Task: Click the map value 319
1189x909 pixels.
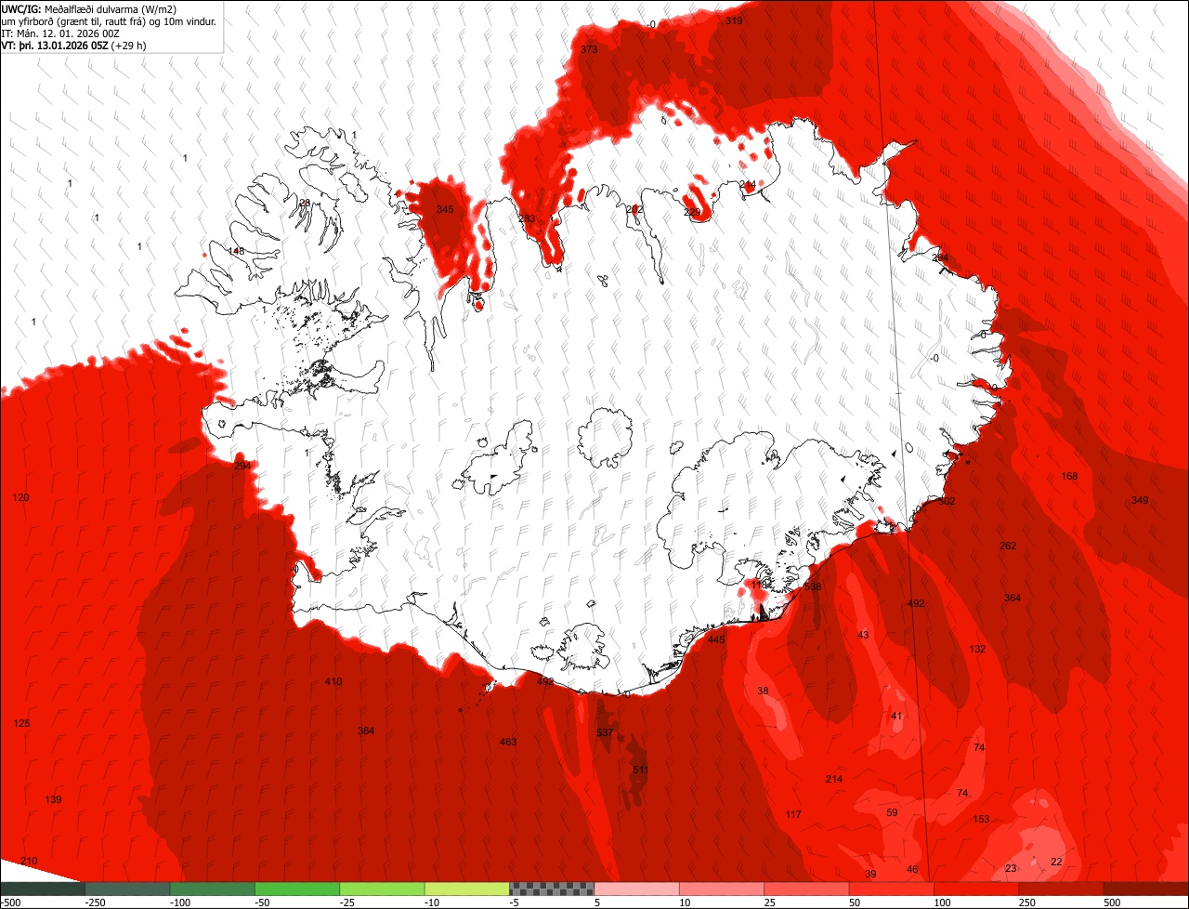Action: [x=734, y=20]
